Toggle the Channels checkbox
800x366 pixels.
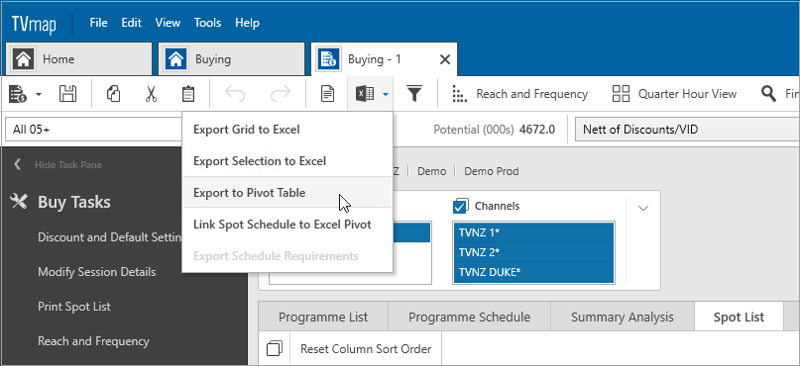coord(460,206)
